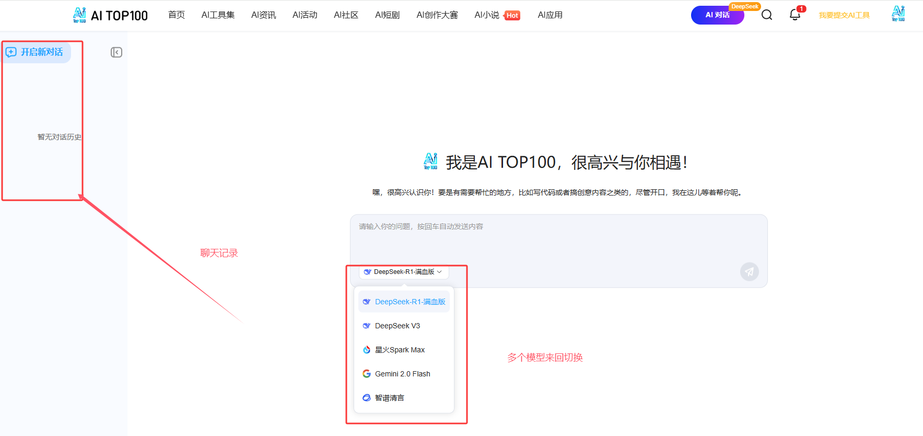
Task: Select 智谱清言 model option
Action: point(404,398)
